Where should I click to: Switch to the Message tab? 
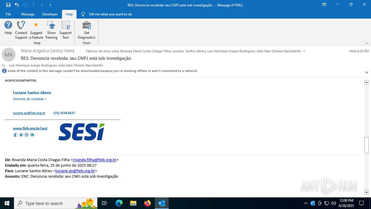pyautogui.click(x=28, y=14)
